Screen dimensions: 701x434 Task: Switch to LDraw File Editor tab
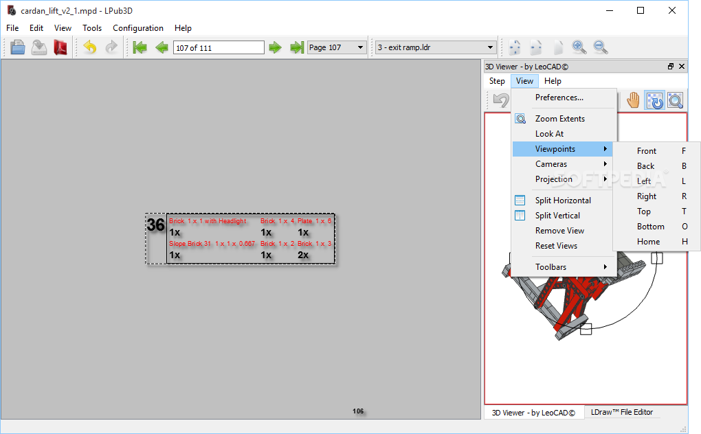(x=622, y=412)
